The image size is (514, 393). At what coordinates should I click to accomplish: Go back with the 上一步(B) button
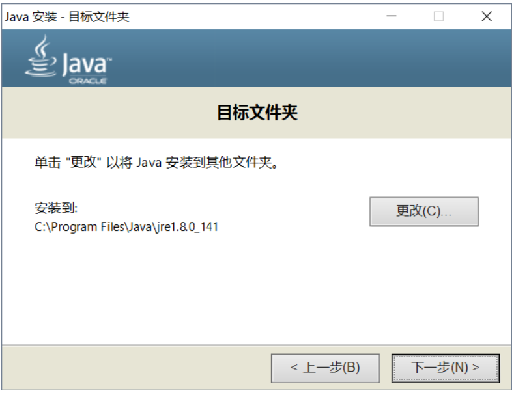[325, 368]
